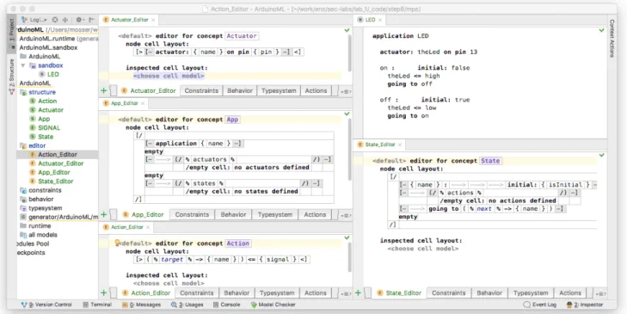Open Typesystem aspect tab in State_Editor pane

tap(531, 292)
